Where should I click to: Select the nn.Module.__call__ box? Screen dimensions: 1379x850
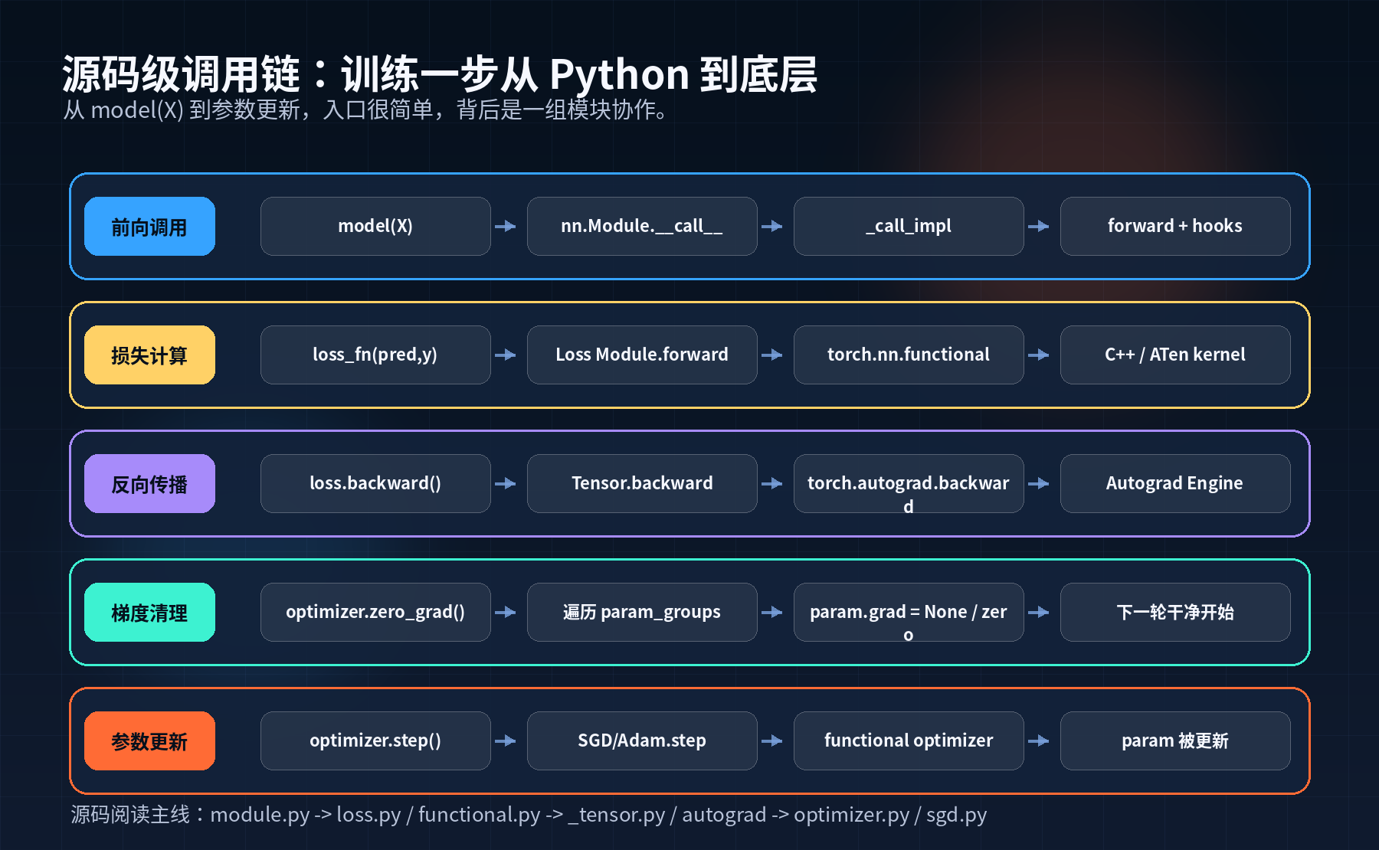pyautogui.click(x=642, y=226)
